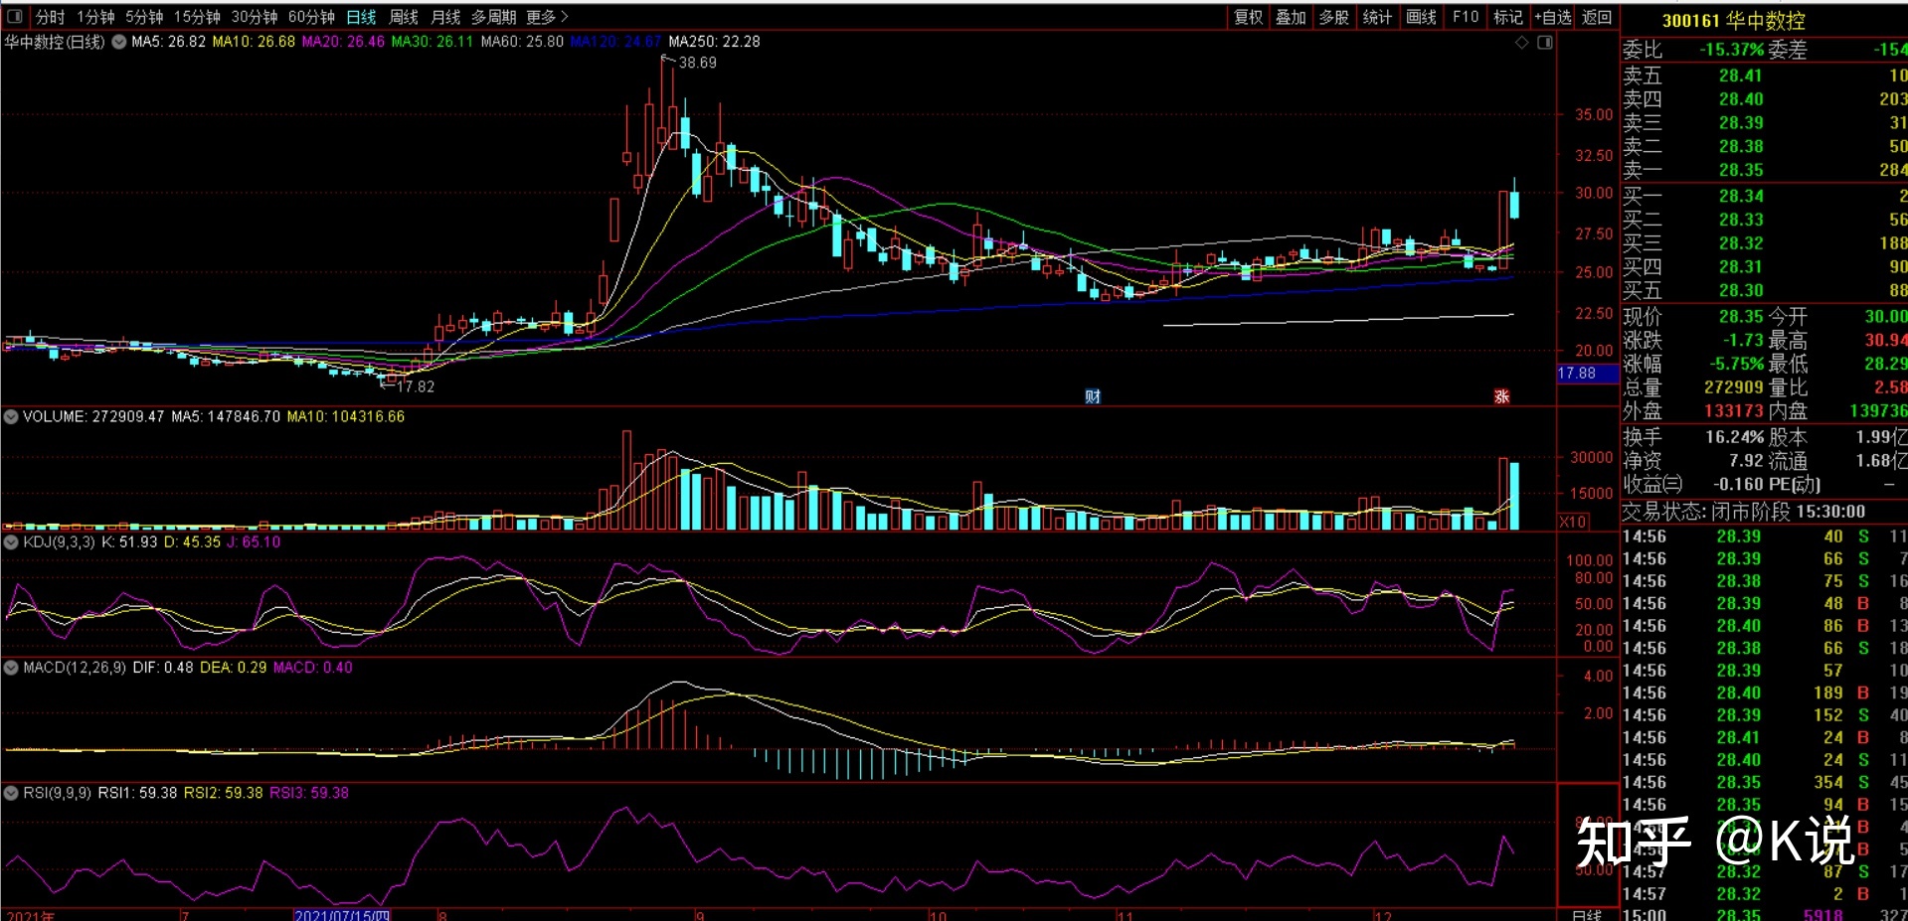Open the F10 company info
1908x921 pixels.
click(1466, 17)
